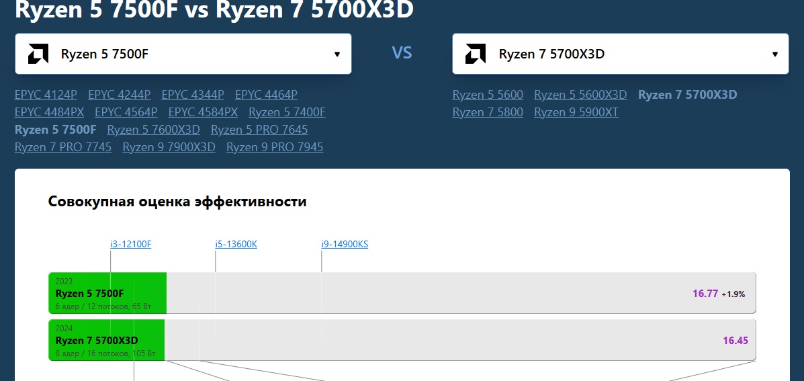Click the Ryzen 5 7500F dropdown arrow
The height and width of the screenshot is (381, 804).
pyautogui.click(x=337, y=54)
